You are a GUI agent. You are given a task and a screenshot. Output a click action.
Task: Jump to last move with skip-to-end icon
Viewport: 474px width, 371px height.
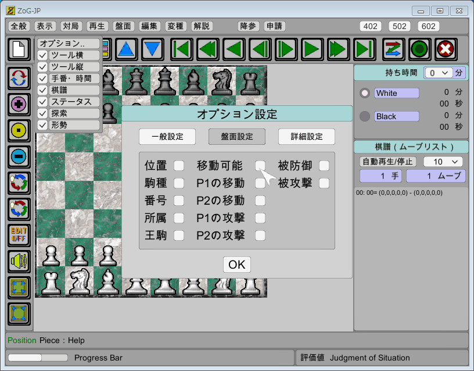[x=365, y=49]
